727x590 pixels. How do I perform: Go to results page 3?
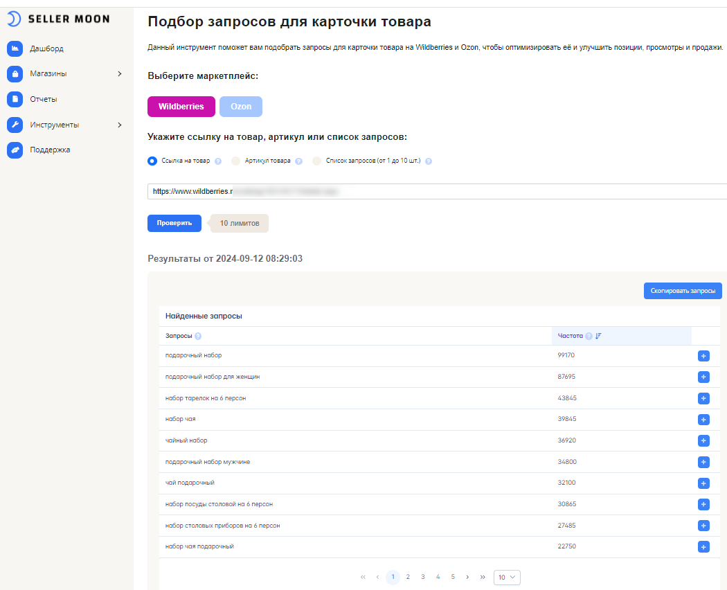[423, 577]
